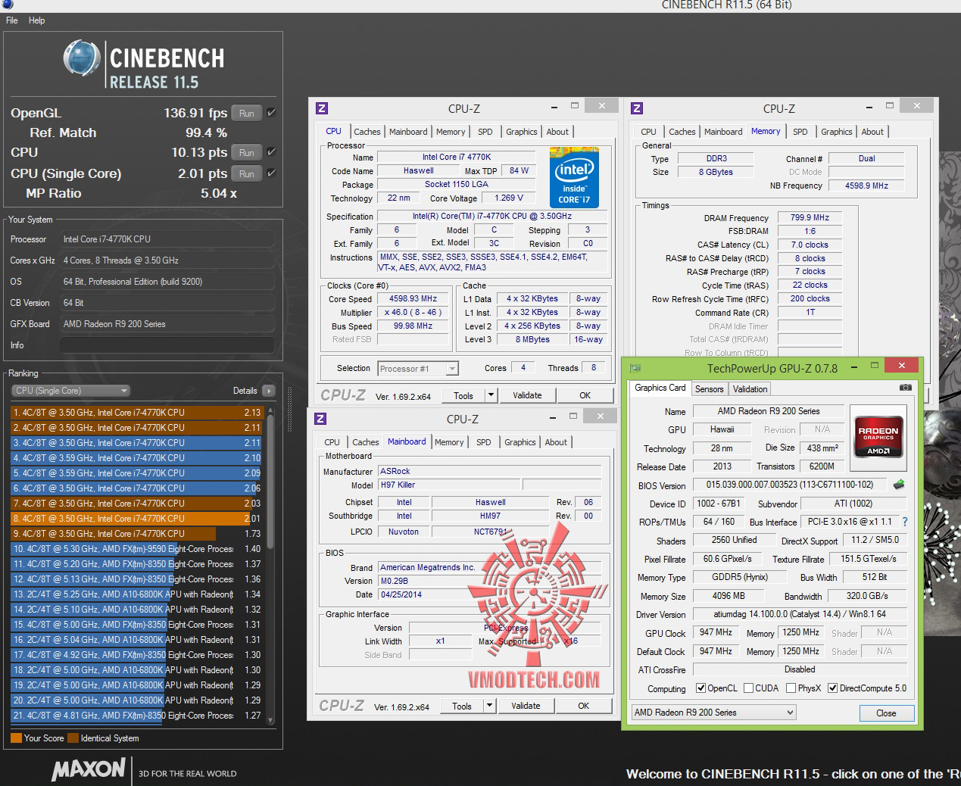The width and height of the screenshot is (961, 786).
Task: Open the CPU (Single Core) ranking dropdown
Action: pyautogui.click(x=70, y=391)
